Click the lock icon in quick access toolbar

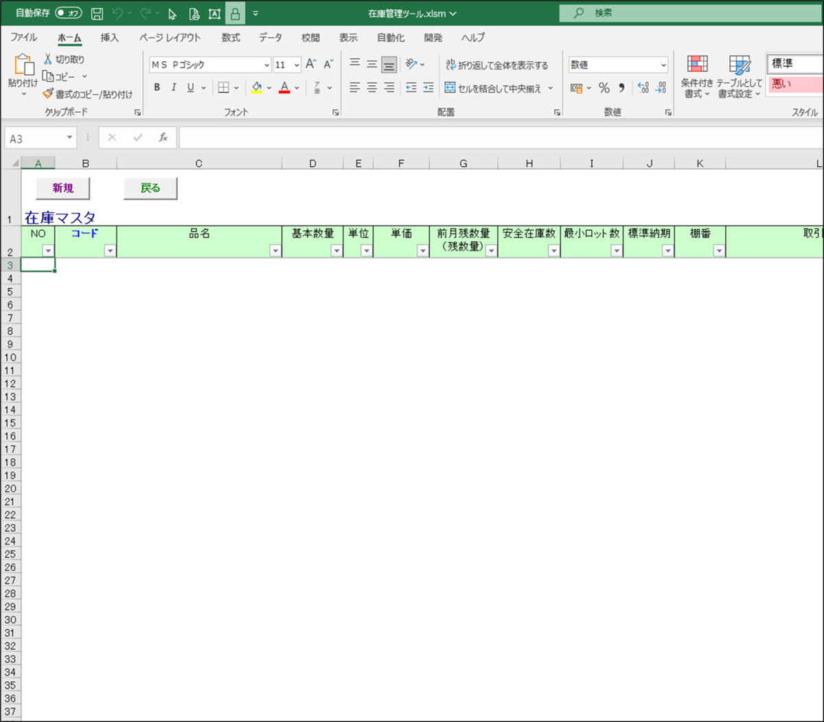[235, 14]
